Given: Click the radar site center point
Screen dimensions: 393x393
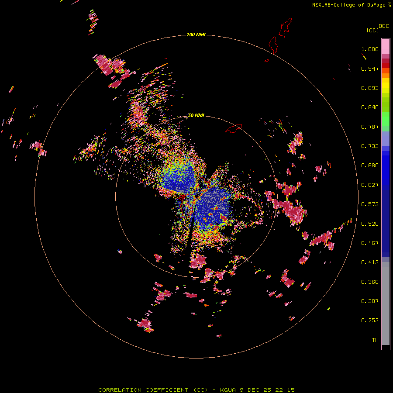Looking at the screenshot, I should 196,197.
